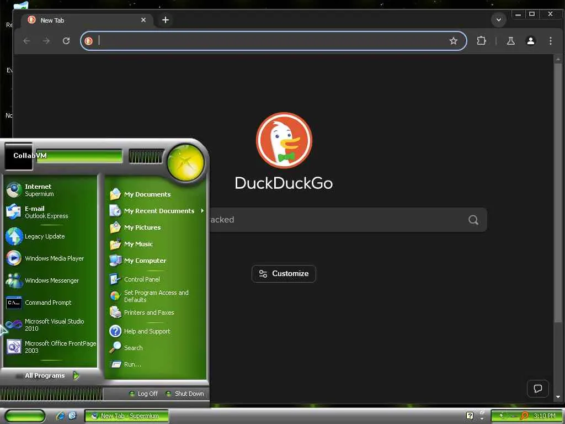Close the New Tab tab

coord(143,20)
